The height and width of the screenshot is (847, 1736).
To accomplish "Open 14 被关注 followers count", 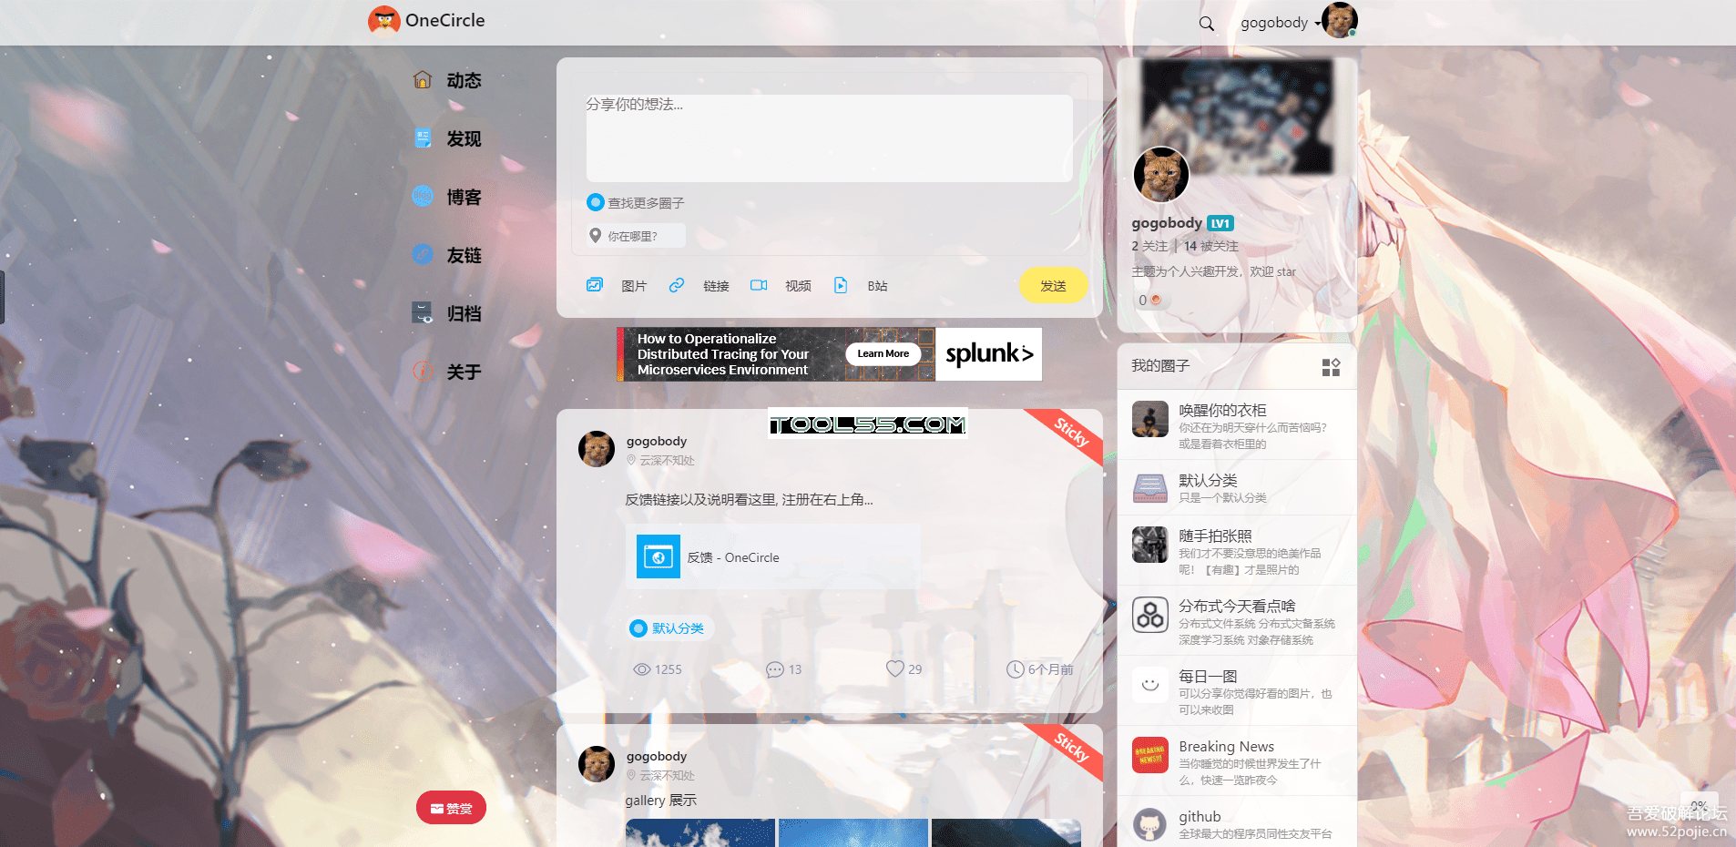I will click(x=1211, y=246).
